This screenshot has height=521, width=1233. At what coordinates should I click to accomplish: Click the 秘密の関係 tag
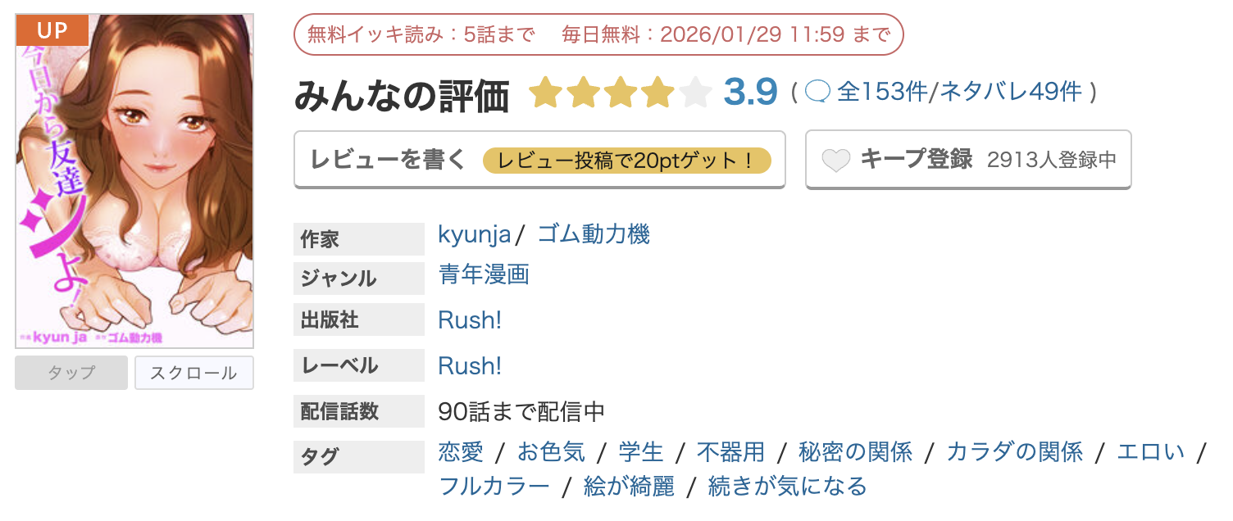844,451
